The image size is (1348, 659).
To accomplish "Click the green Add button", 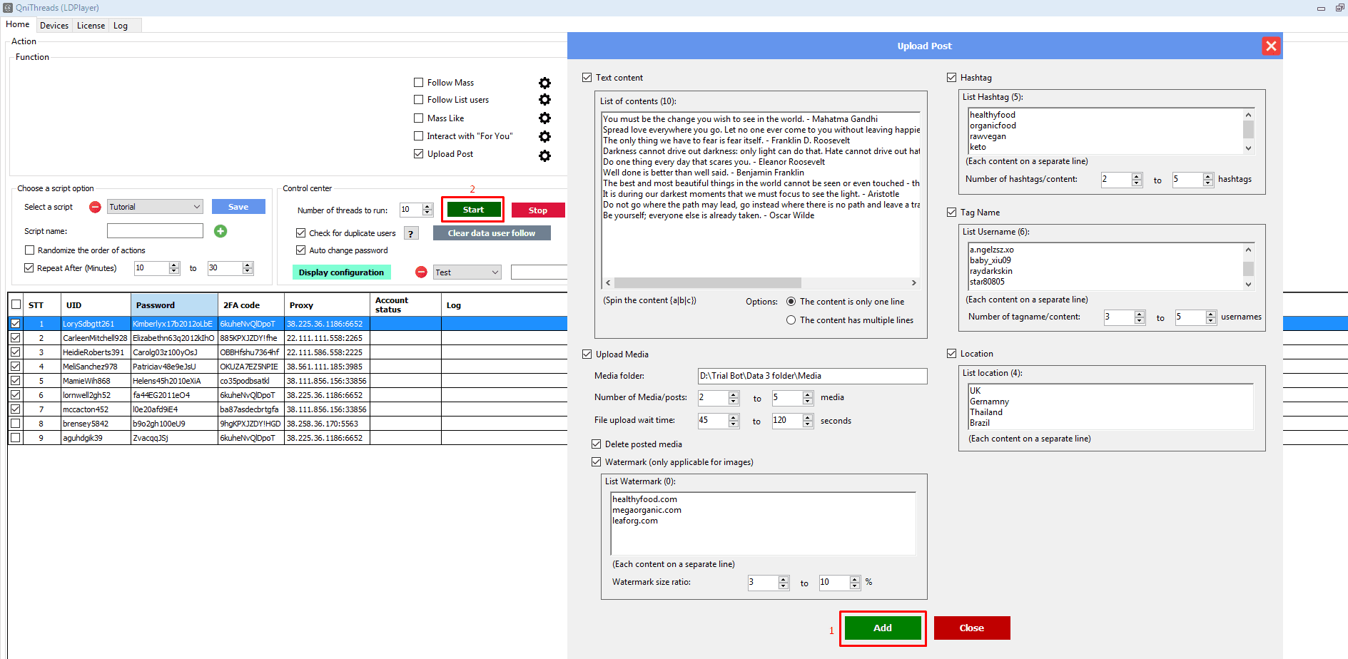I will tap(882, 628).
